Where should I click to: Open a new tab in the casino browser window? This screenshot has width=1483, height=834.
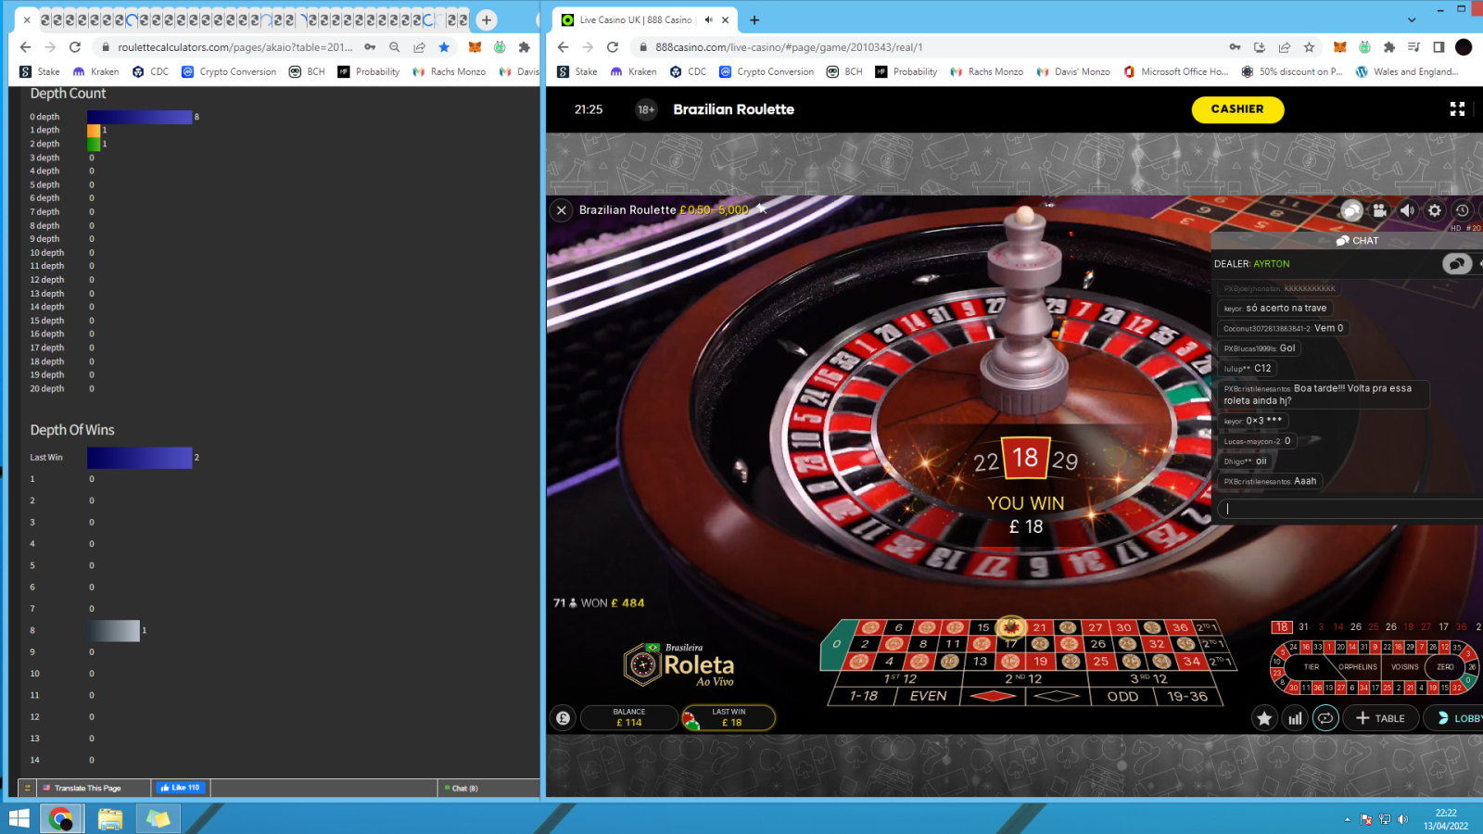[754, 19]
